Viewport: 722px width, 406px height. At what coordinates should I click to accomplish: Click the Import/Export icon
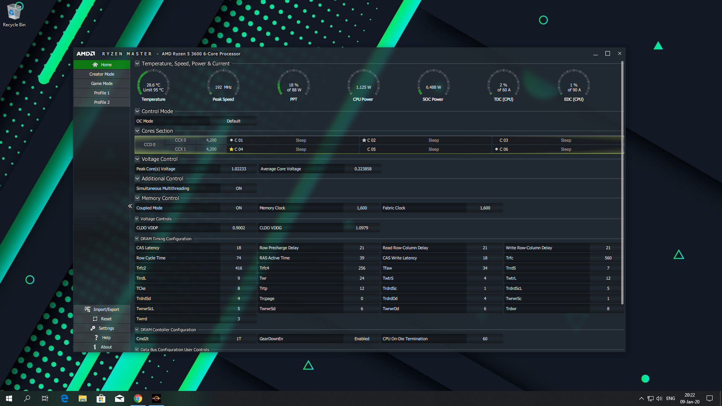88,309
